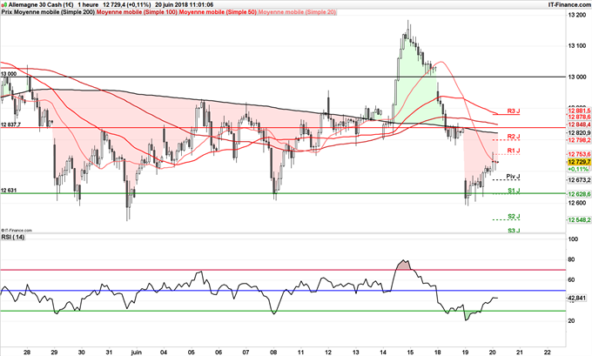
Task: Click the 12 820,9 axis tag
Action: 580,133
